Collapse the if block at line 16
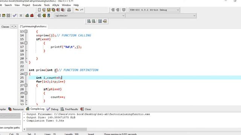This screenshot has width=241, height=135. pyautogui.click(x=26, y=43)
